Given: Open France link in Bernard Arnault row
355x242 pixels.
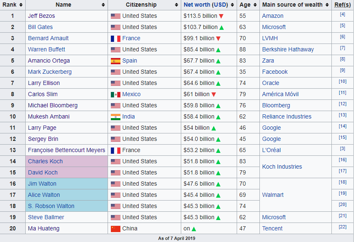Looking at the screenshot, I should click(x=131, y=38).
